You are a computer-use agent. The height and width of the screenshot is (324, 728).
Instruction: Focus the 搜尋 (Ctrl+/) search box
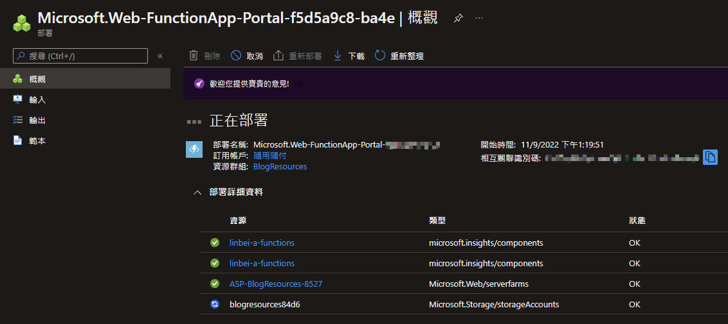80,56
